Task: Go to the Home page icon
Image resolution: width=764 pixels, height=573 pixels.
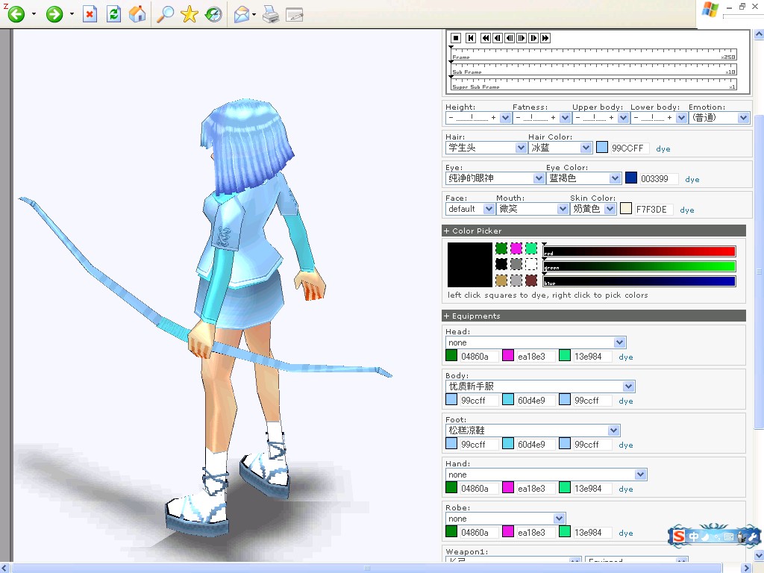Action: click(x=137, y=14)
